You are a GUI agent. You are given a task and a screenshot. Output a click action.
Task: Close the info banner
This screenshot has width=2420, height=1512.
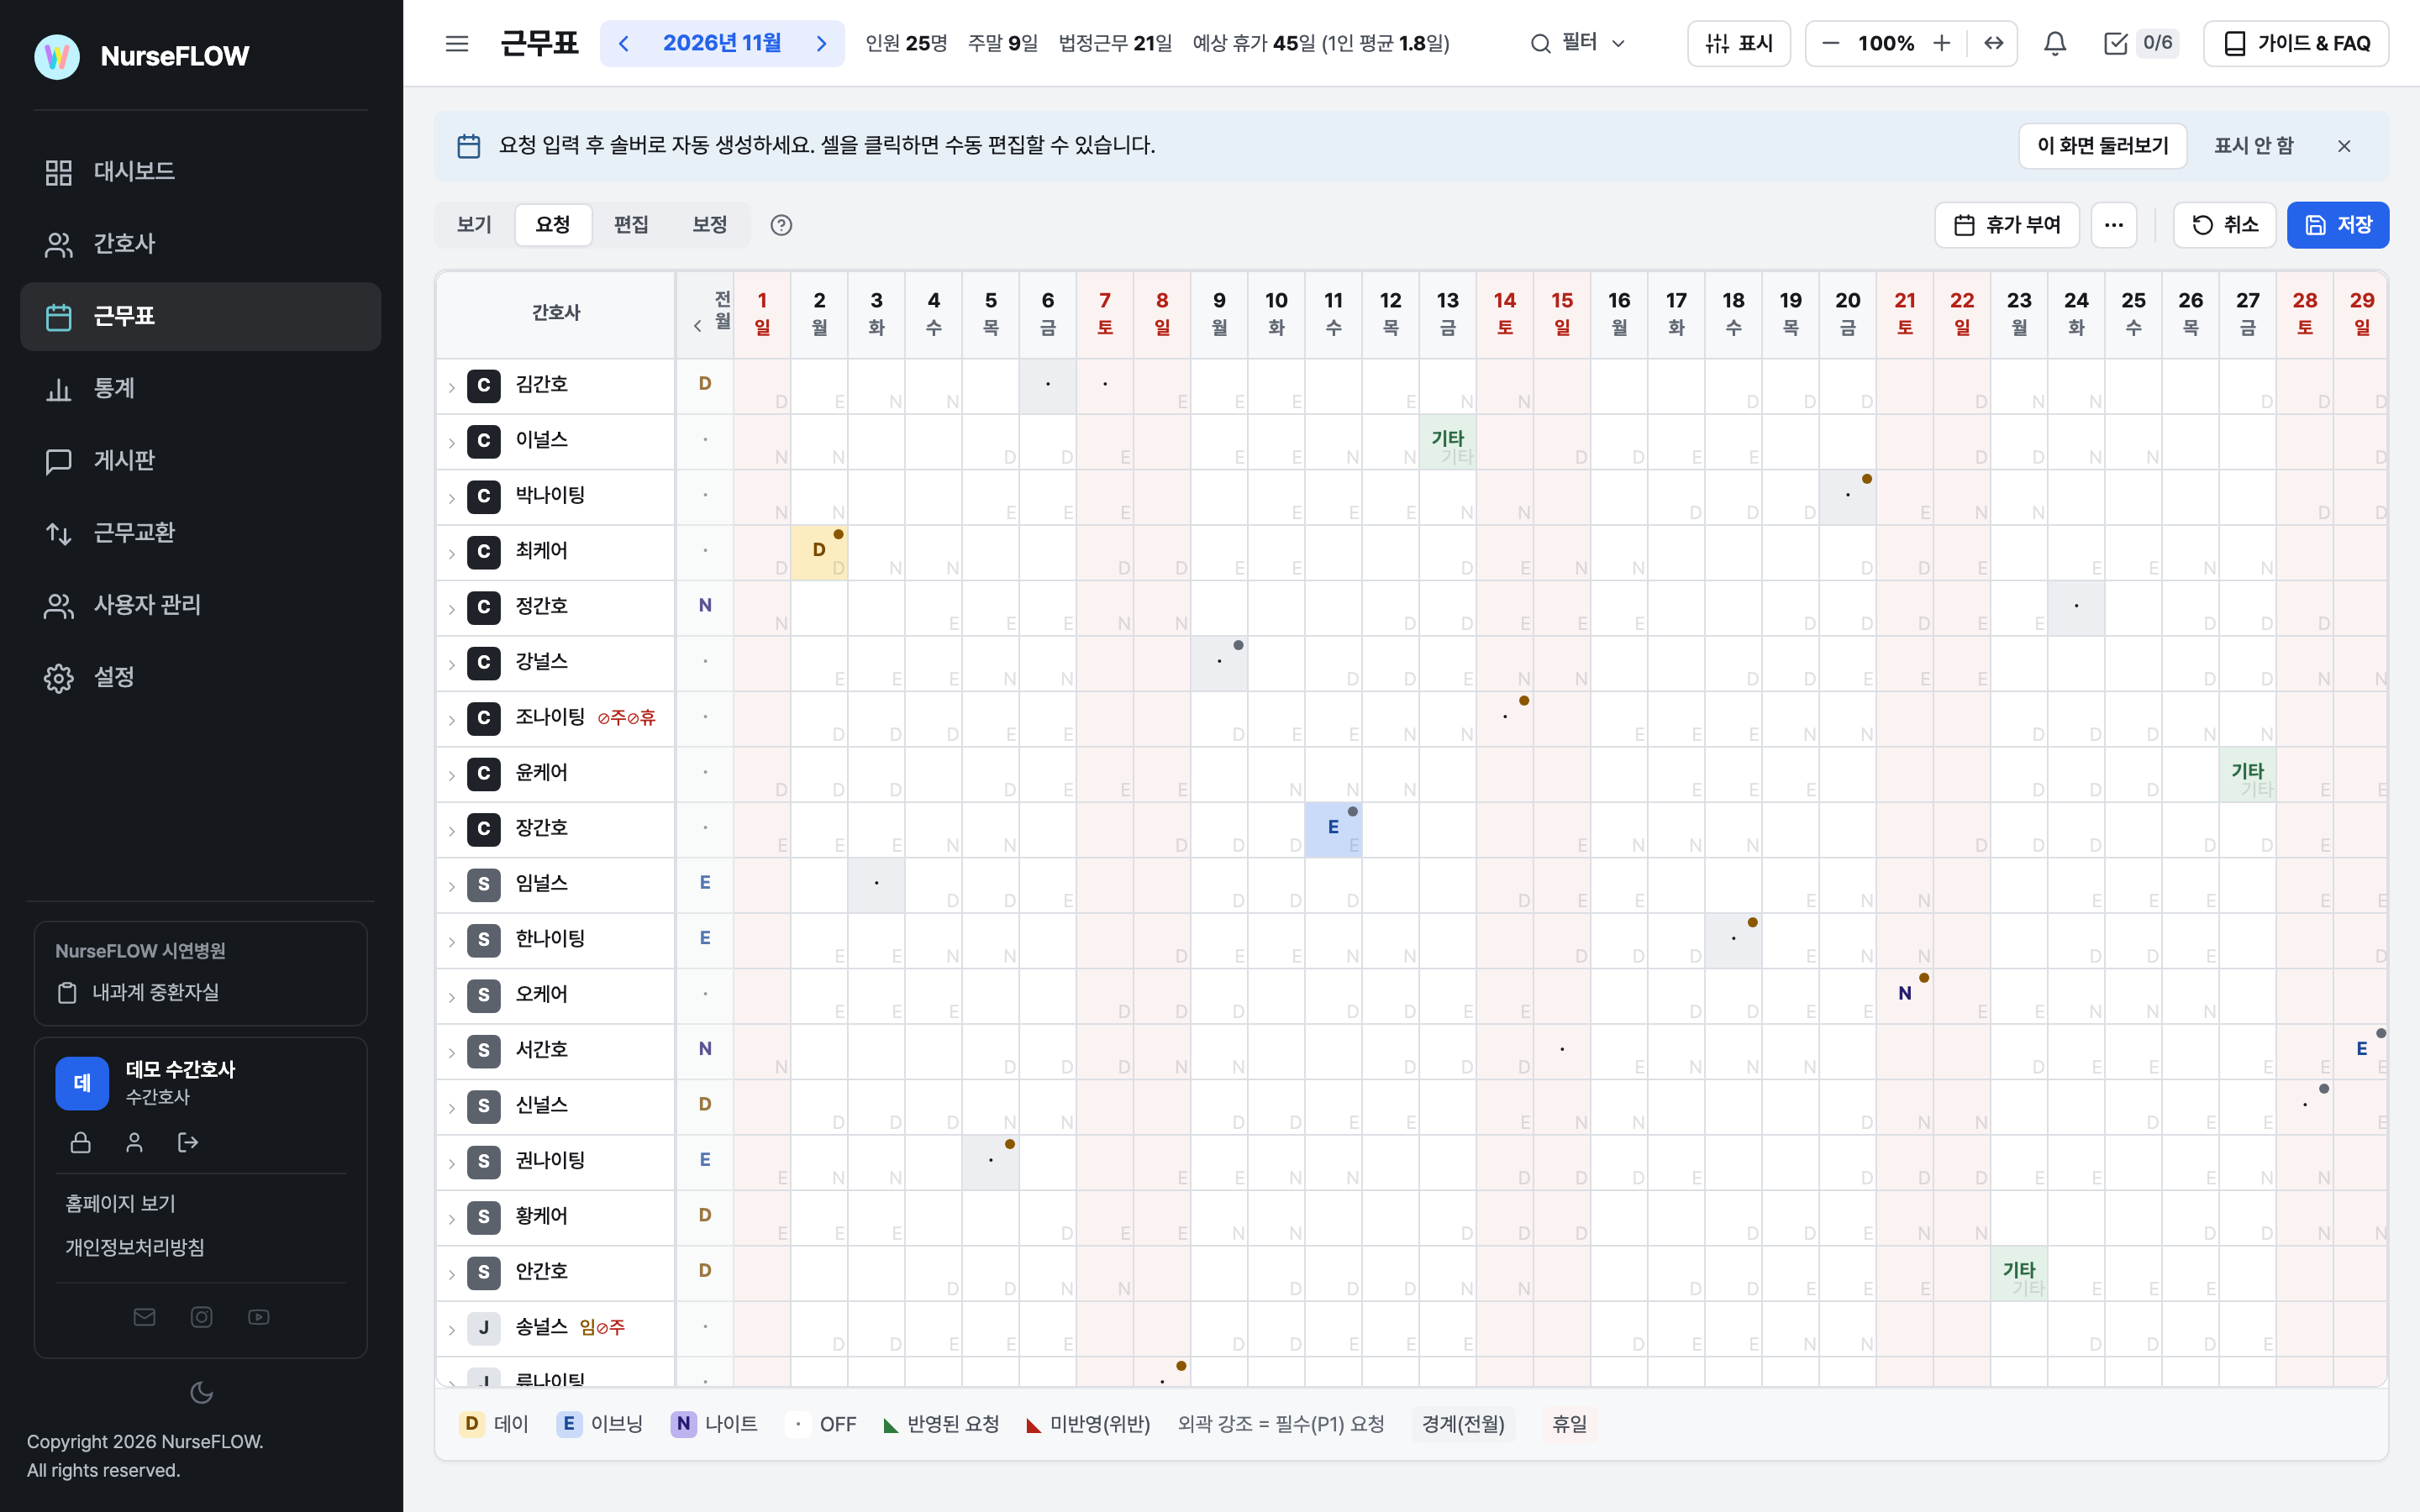[2344, 146]
